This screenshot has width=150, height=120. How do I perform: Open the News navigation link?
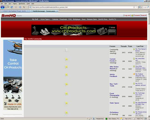pos(84,19)
